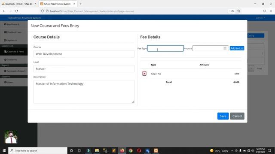Open the Windows Start menu
The image size is (275, 154).
point(4,151)
